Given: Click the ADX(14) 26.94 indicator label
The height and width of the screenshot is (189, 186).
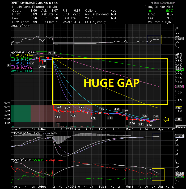Looking at the screenshot, I should pos(23,160).
